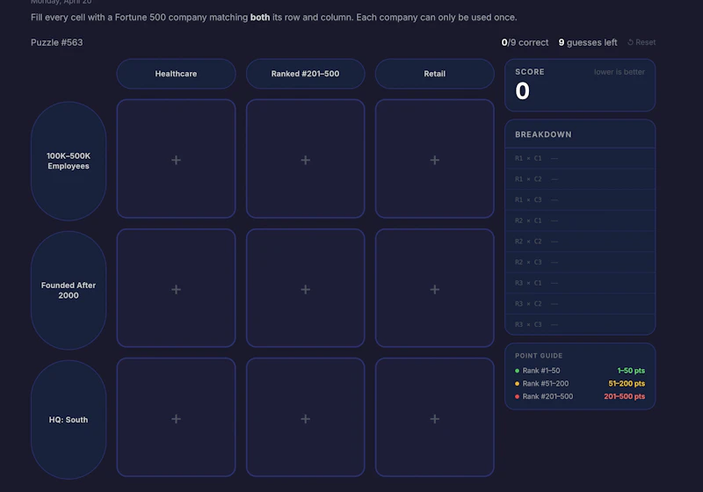Click the 1–50 pts value
This screenshot has width=703, height=492.
631,371
